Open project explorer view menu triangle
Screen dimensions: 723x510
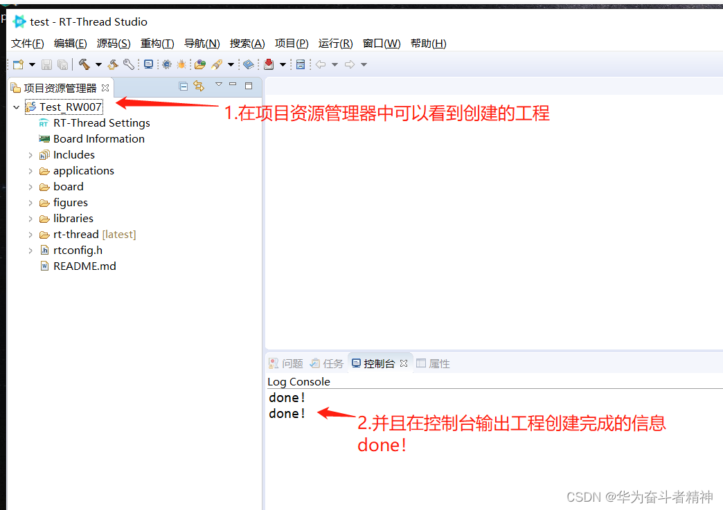pos(219,84)
